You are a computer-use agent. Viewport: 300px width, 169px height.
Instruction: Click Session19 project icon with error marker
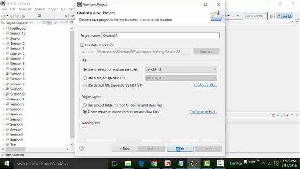click(x=7, y=84)
